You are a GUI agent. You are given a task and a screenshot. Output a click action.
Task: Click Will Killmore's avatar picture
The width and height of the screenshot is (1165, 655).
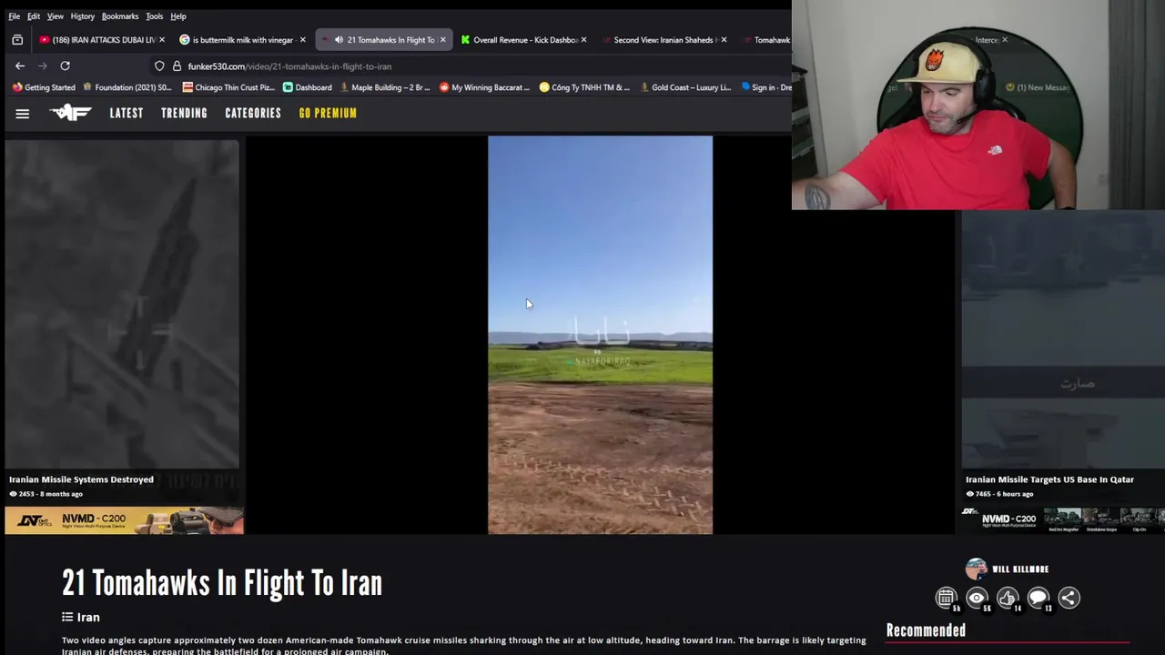coord(976,569)
